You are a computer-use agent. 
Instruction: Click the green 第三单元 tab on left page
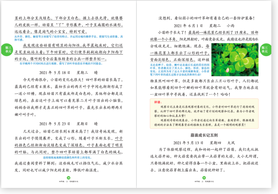(7, 50)
